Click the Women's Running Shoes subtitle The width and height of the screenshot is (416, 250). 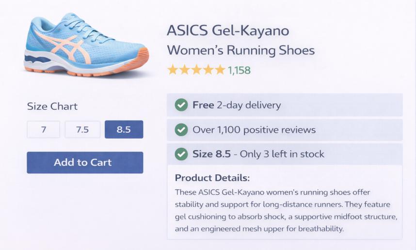click(x=240, y=50)
